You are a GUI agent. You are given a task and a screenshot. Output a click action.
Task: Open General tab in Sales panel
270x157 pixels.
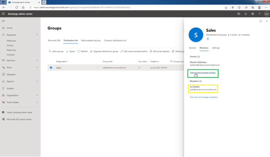coord(192,48)
